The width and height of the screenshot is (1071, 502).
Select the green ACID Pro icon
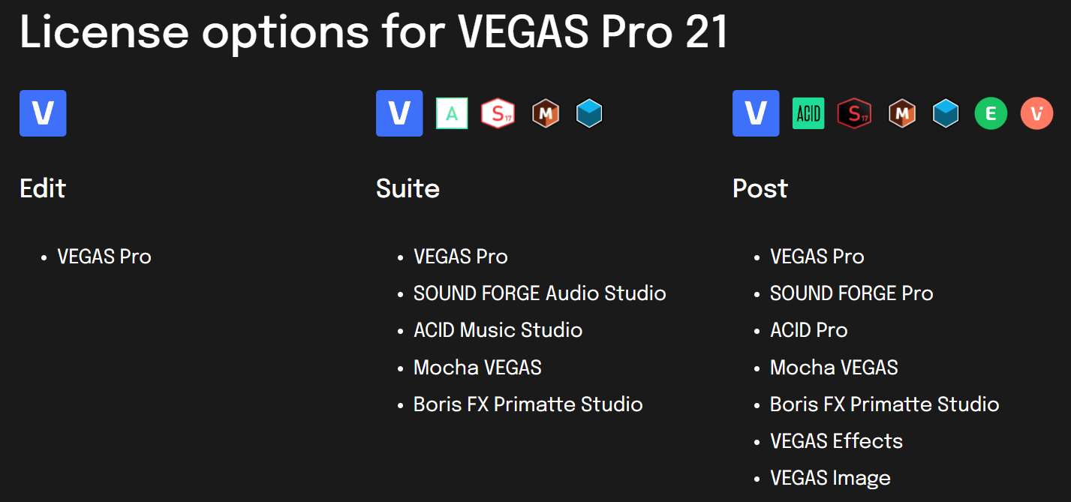pyautogui.click(x=808, y=114)
